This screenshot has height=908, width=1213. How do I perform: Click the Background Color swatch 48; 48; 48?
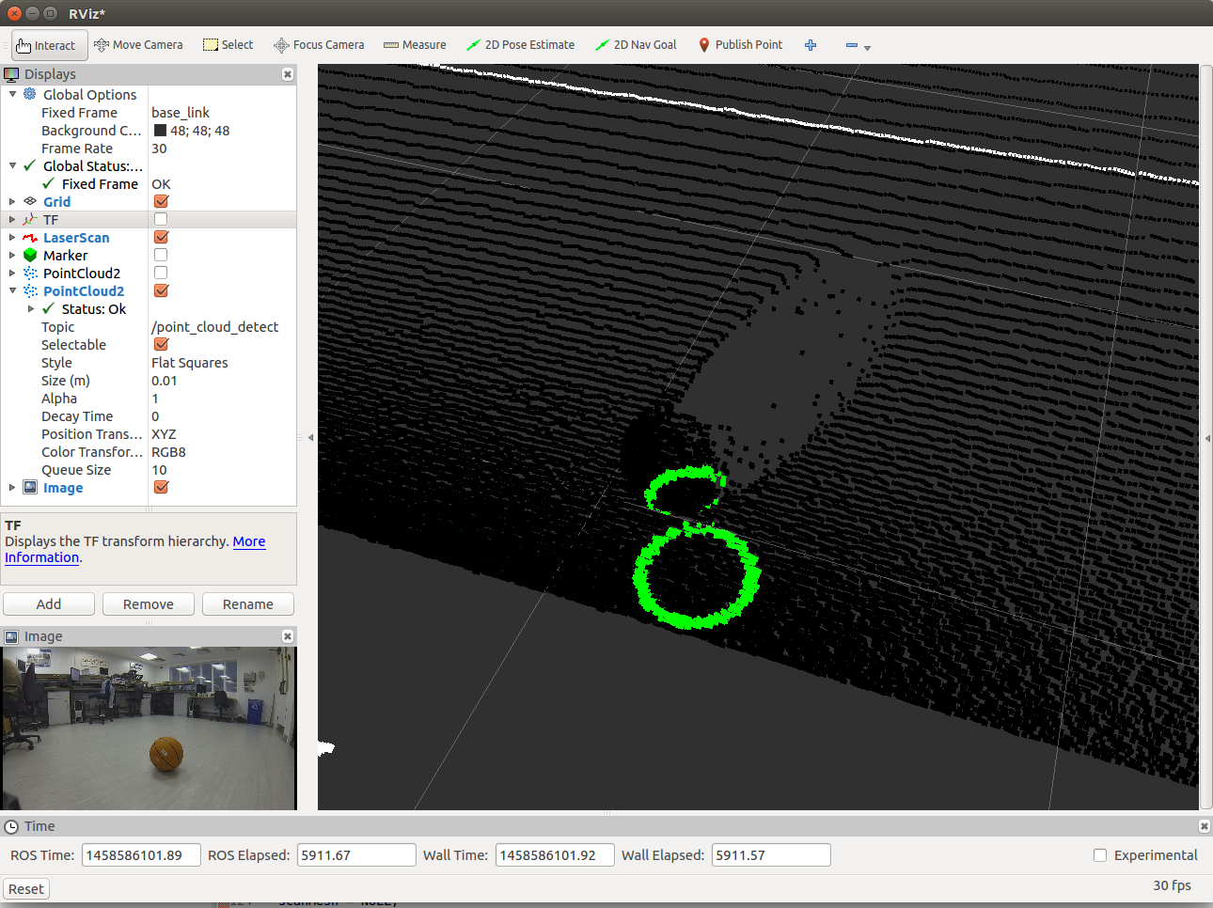(160, 131)
